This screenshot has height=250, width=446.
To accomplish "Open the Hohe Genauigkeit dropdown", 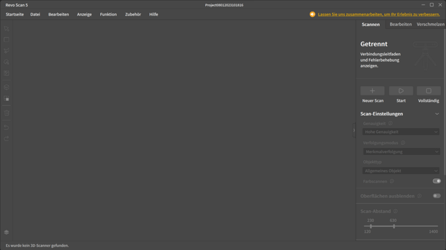I will click(x=401, y=132).
